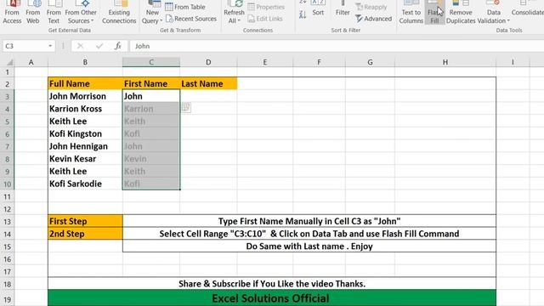Select row 13 header
Screen dimensions: 544x306
pyautogui.click(x=7, y=221)
